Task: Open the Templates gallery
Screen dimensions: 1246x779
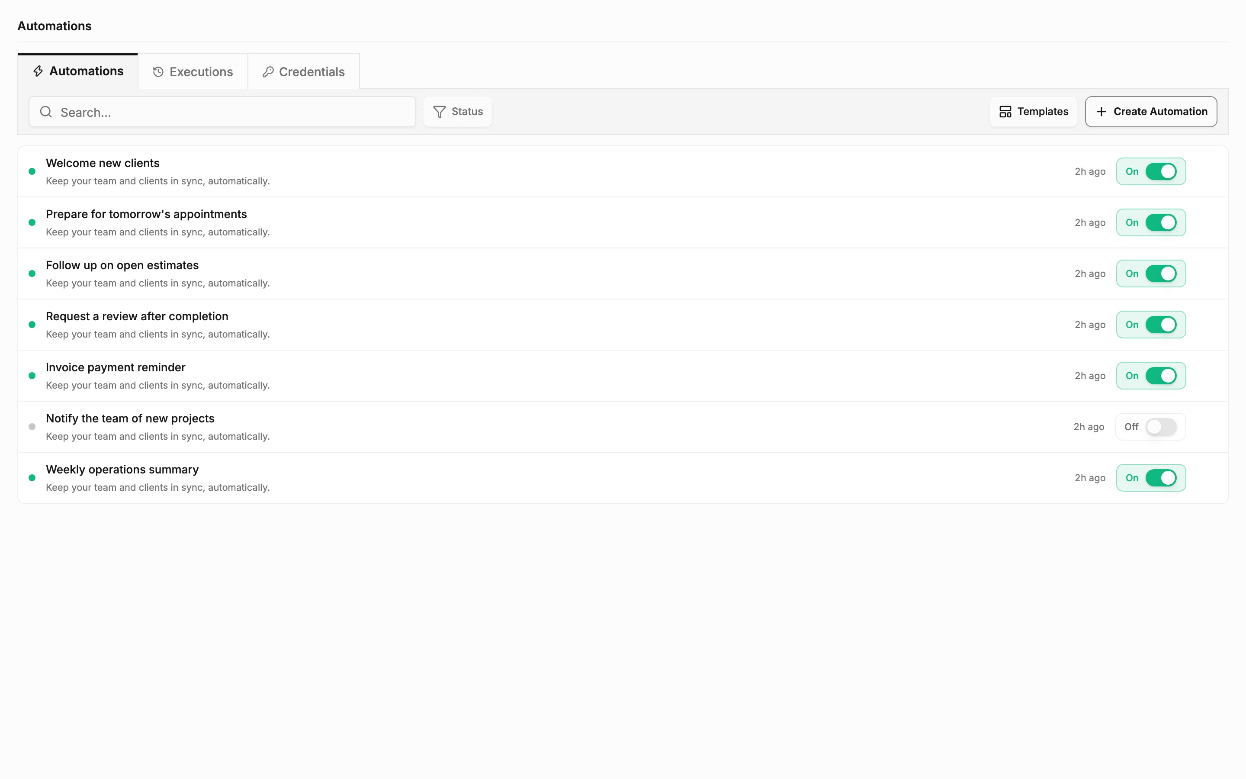Action: tap(1033, 112)
